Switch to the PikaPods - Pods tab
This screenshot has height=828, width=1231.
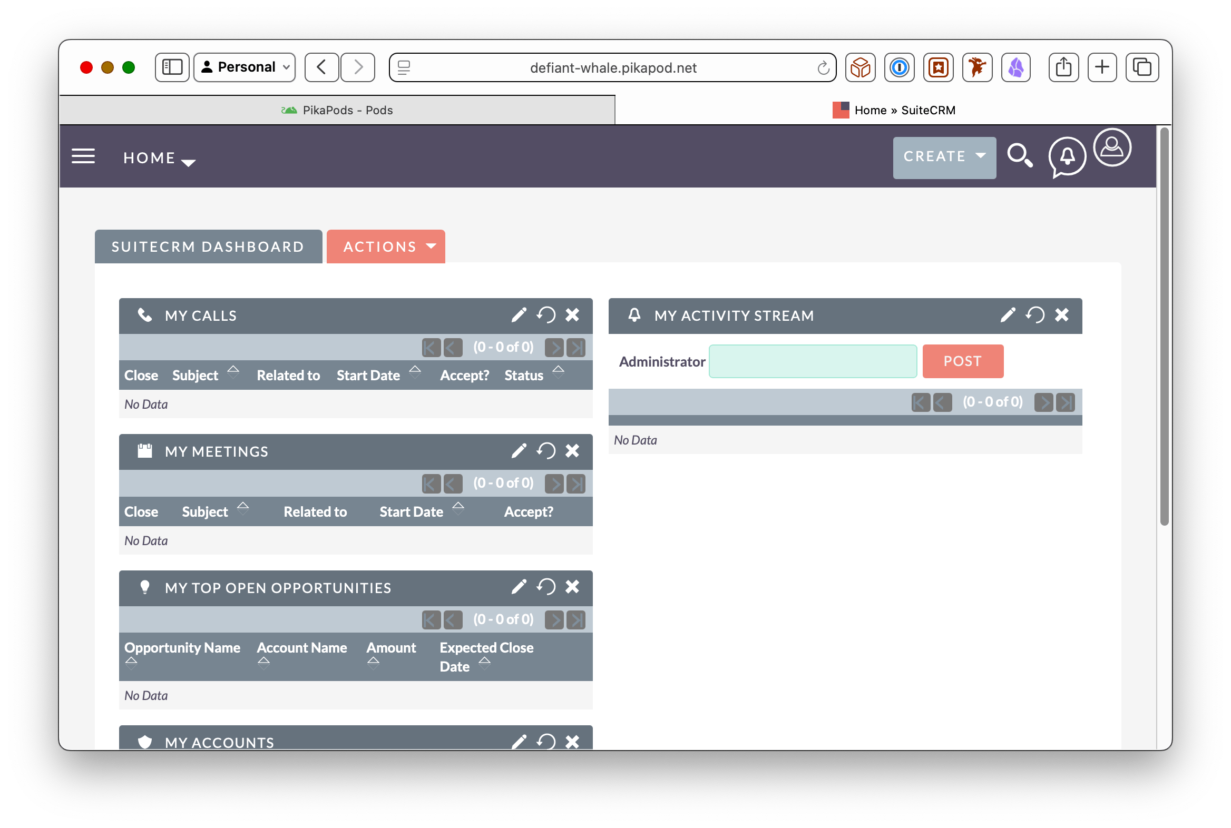pos(337,110)
